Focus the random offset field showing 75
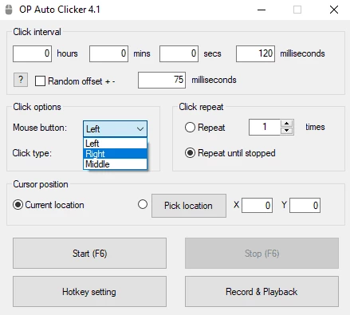350x315 pixels. 162,80
